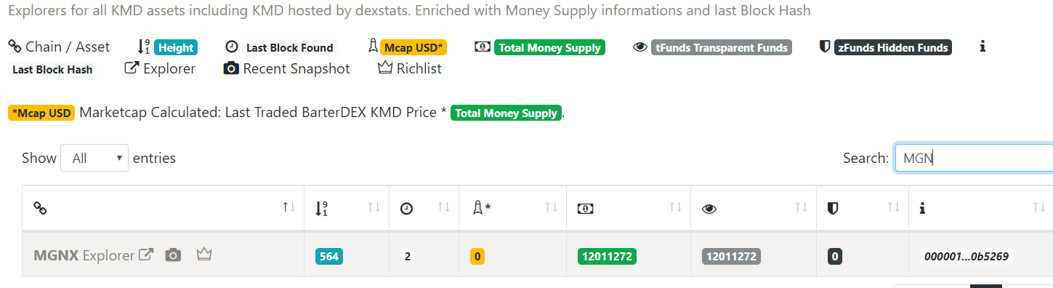Click the yellow Mcap USD legend badge
1053x288 pixels.
pyautogui.click(x=413, y=47)
